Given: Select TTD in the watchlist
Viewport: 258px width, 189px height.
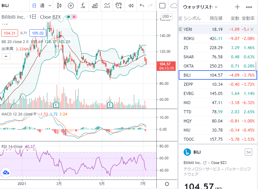Looking at the screenshot, I should [218, 112].
